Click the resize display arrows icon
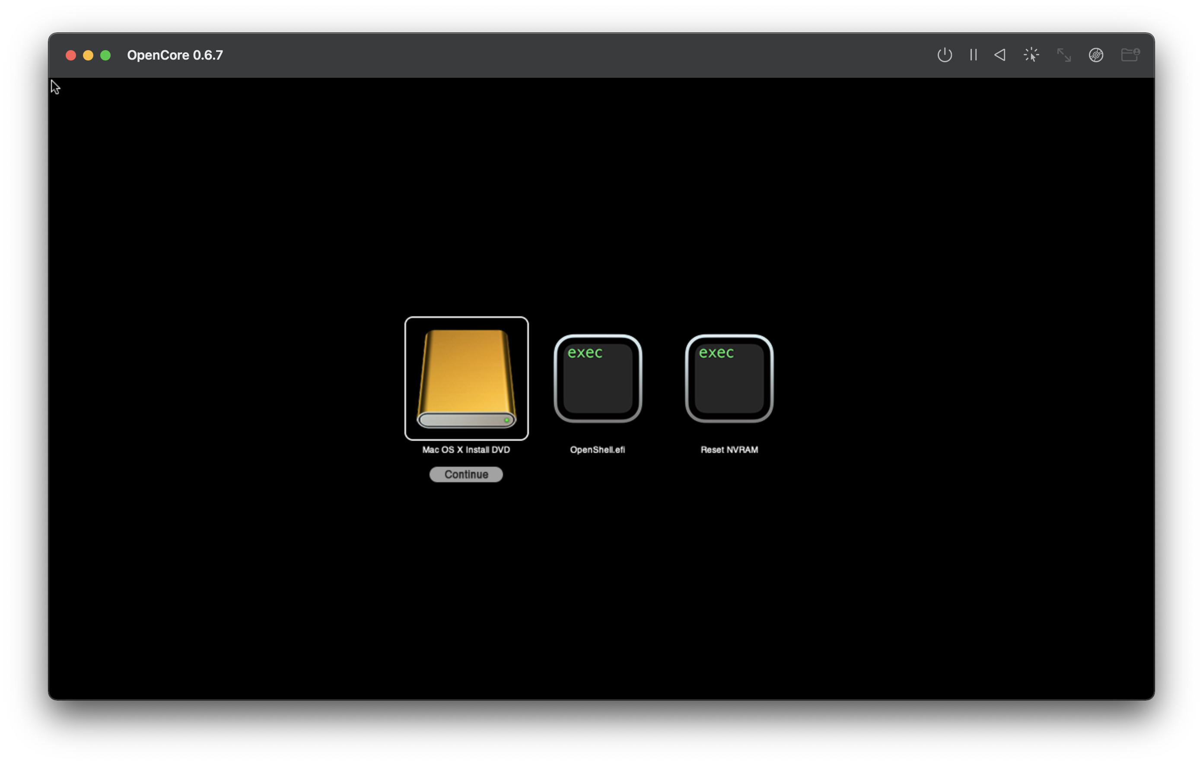Screen dimensions: 1203x764 [x=1063, y=55]
